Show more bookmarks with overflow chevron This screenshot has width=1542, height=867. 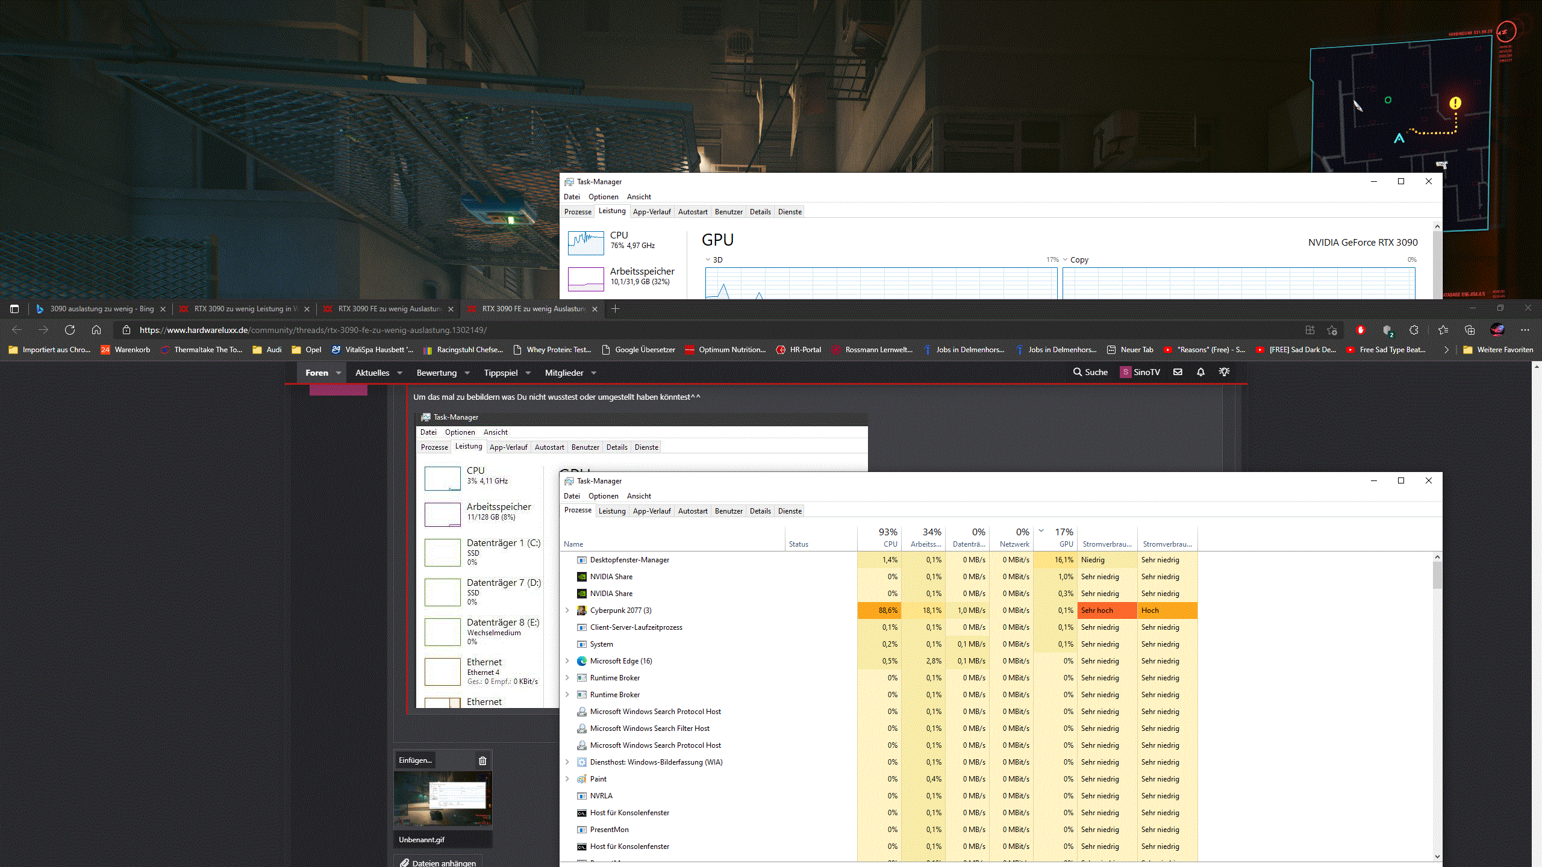(x=1447, y=350)
